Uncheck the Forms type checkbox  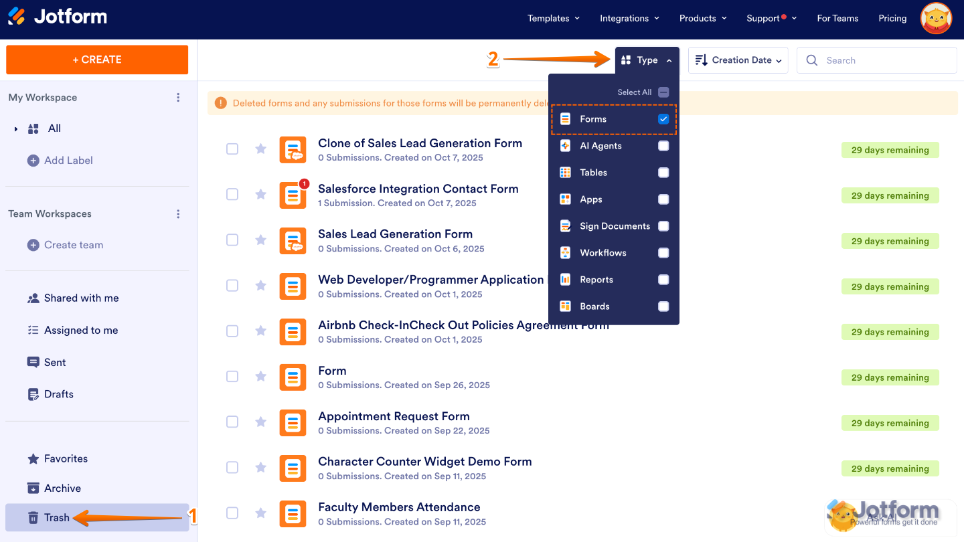point(663,119)
